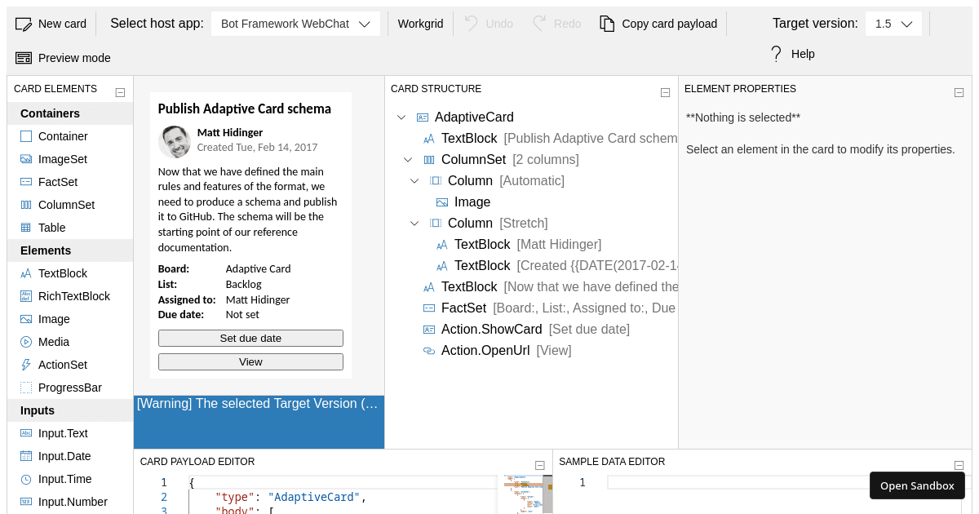The image size is (979, 514).
Task: Toggle Preview mode
Action: pos(61,57)
